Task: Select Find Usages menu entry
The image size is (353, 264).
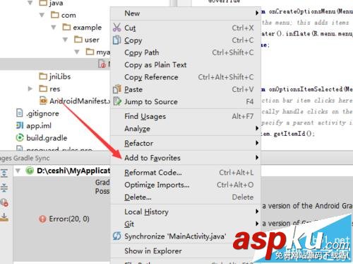Action: click(x=186, y=116)
